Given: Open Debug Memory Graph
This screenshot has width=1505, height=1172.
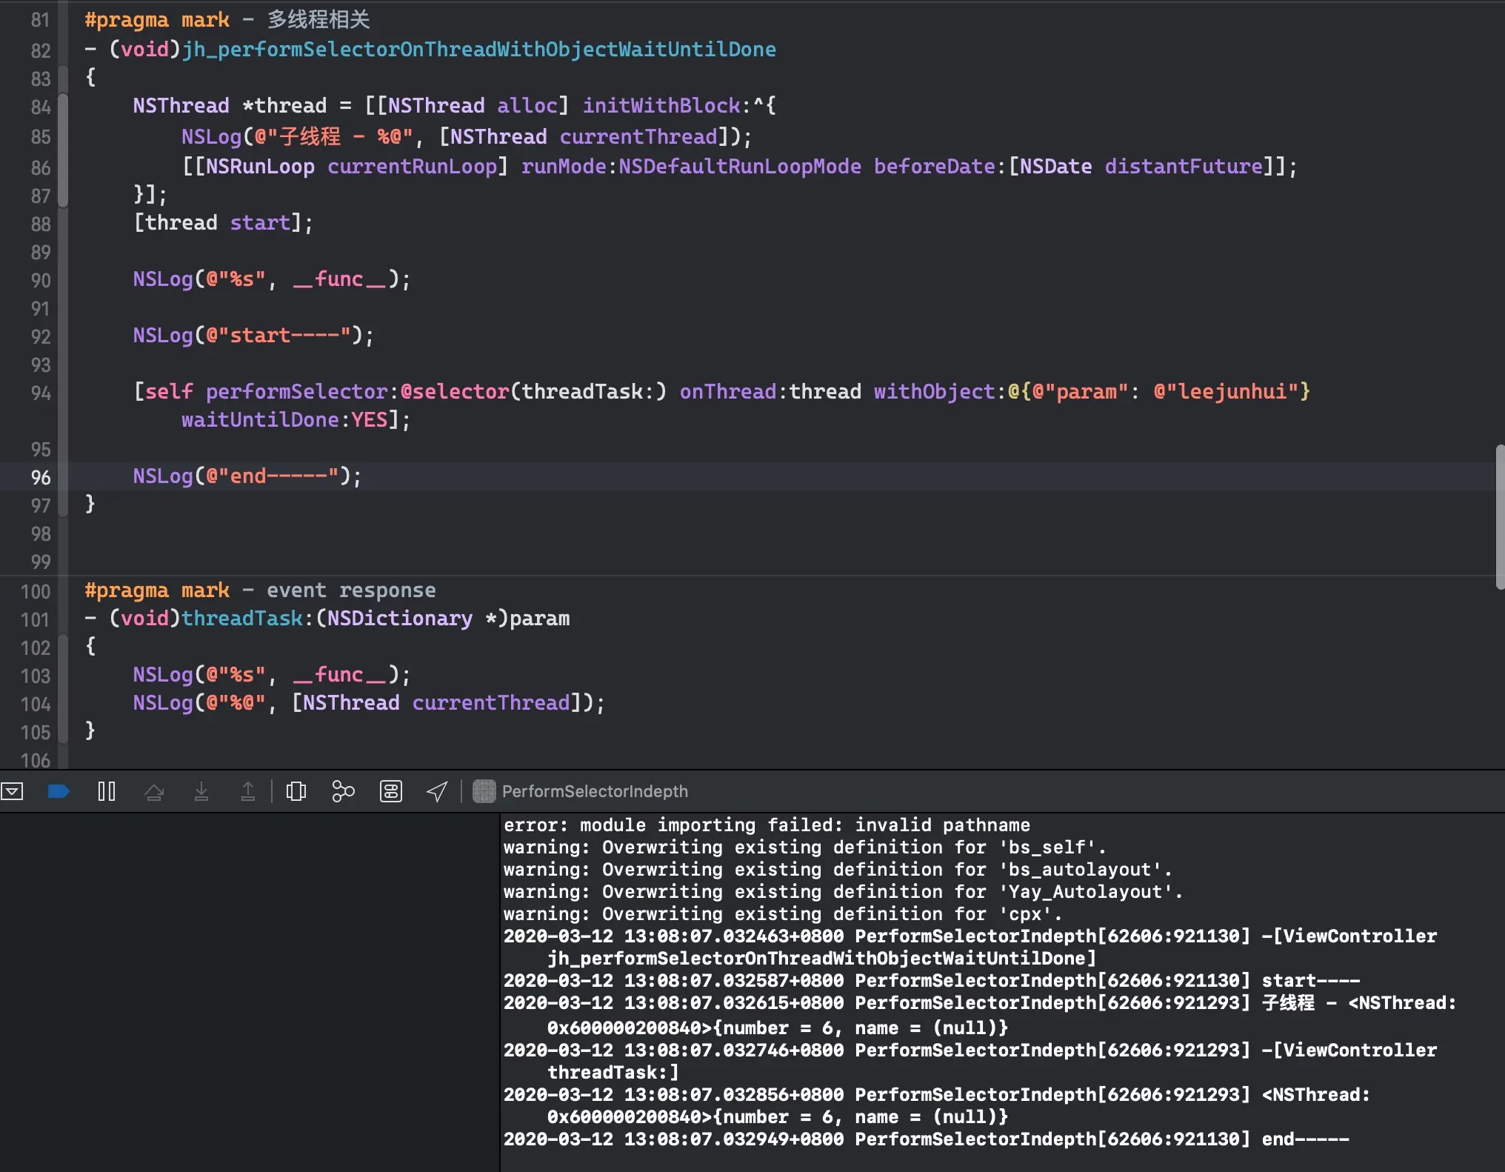Looking at the screenshot, I should [x=343, y=791].
